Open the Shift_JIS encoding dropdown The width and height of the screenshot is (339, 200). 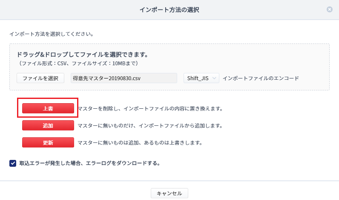tap(201, 78)
